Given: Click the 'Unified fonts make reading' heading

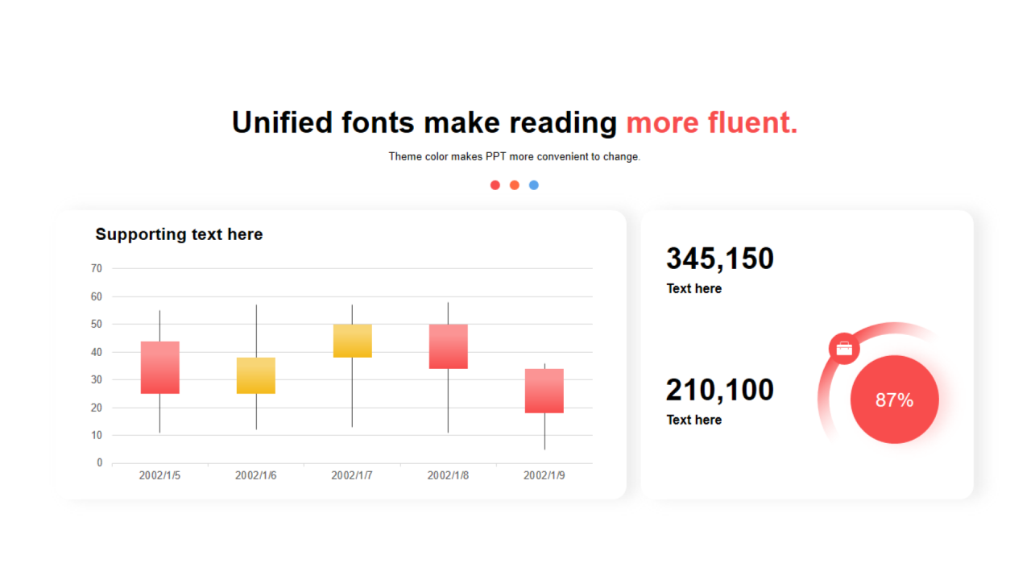Looking at the screenshot, I should point(424,122).
